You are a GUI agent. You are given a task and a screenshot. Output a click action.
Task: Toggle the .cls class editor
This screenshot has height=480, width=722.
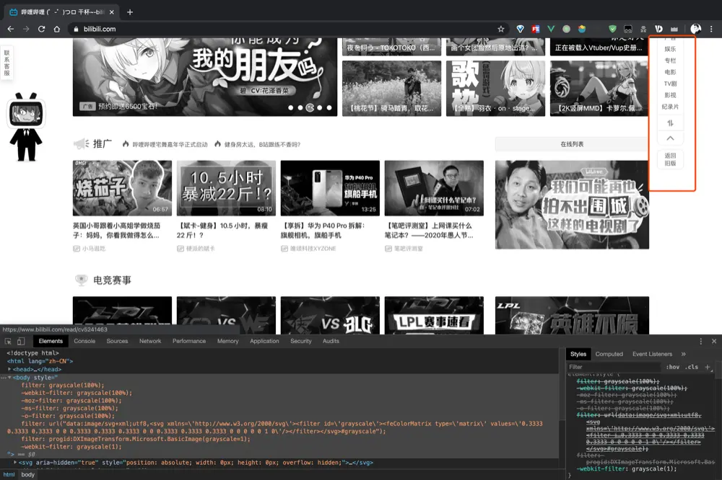click(x=691, y=367)
